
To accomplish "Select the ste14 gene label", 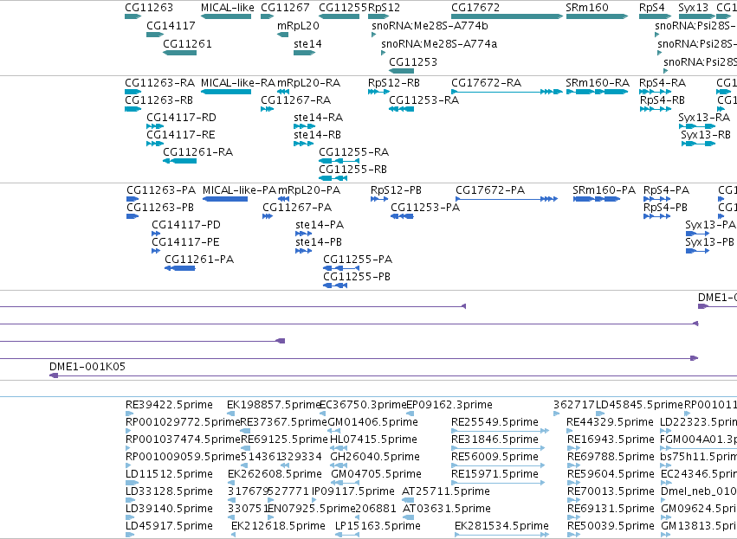I will coord(307,44).
